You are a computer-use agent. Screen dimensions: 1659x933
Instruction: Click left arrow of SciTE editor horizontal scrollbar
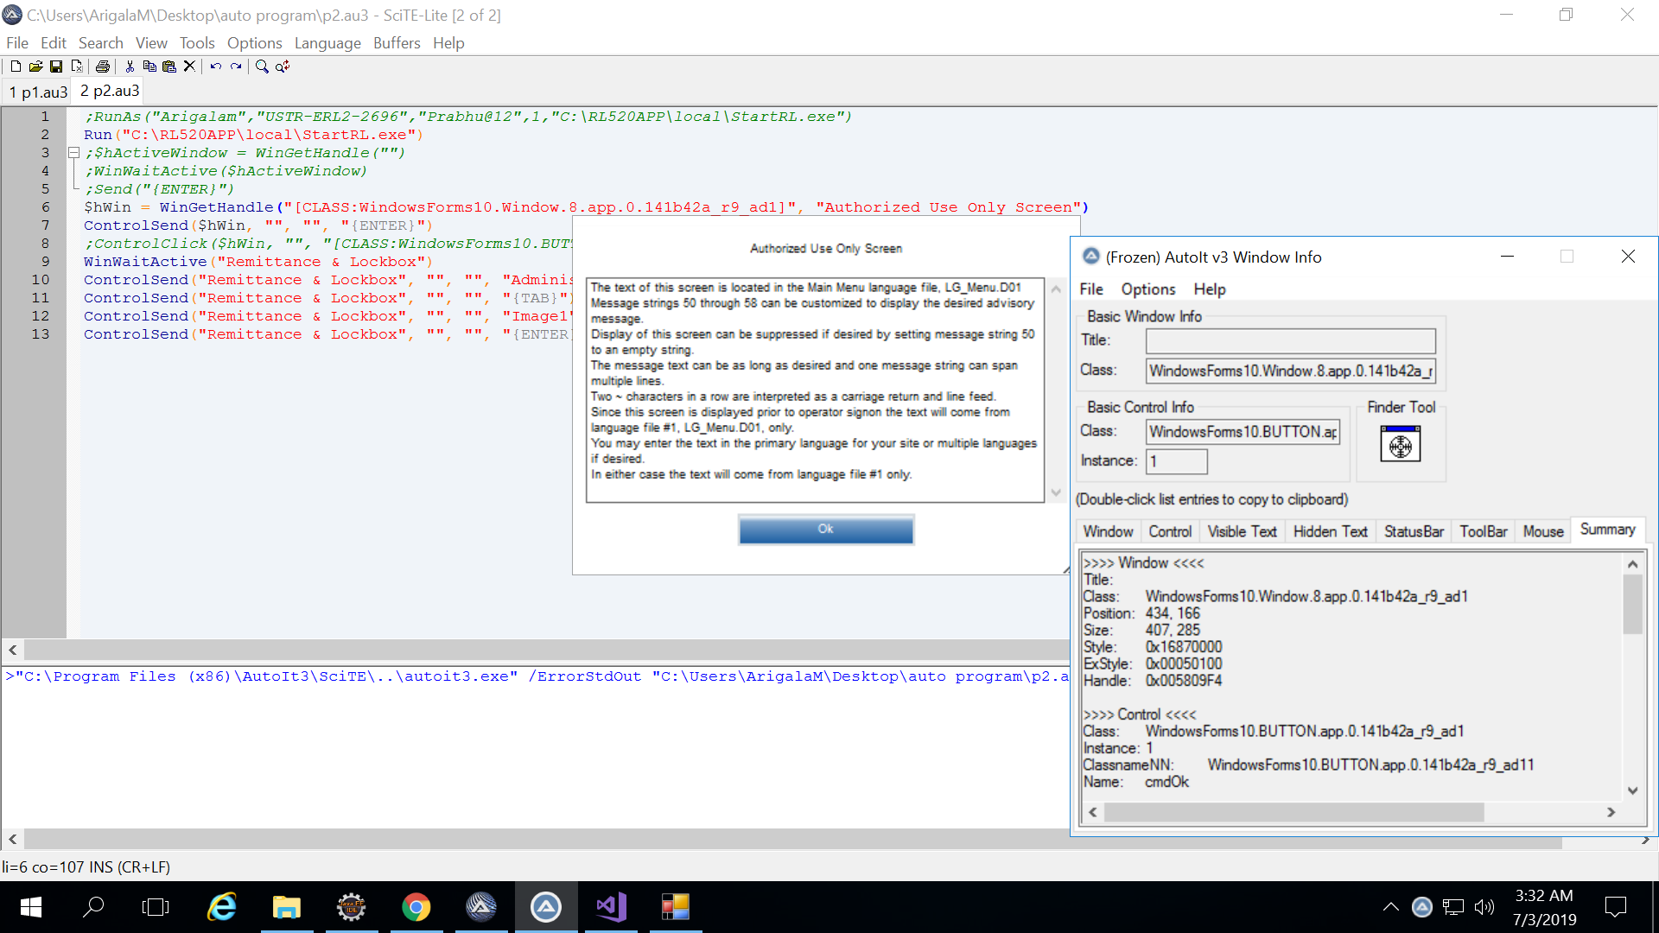coord(12,650)
